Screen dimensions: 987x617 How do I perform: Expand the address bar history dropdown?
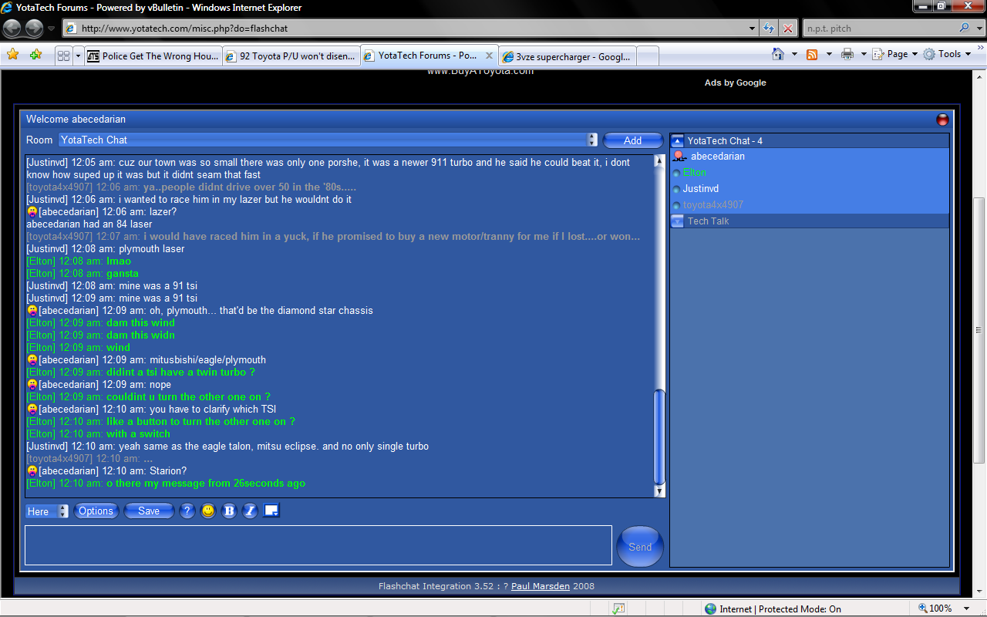[753, 29]
